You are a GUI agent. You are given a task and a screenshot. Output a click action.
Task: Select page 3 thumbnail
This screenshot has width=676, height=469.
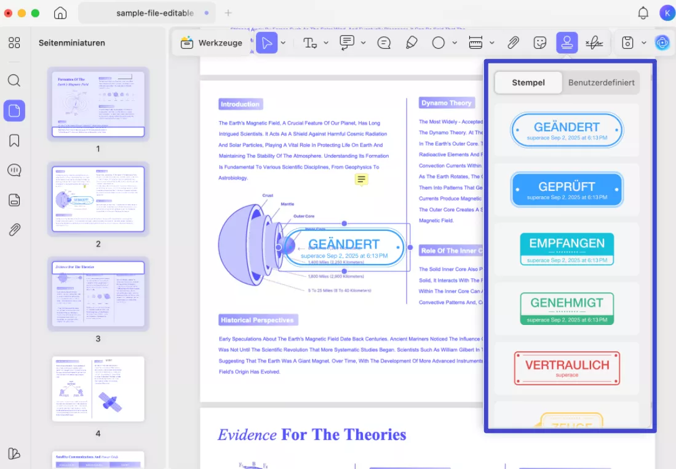(98, 294)
